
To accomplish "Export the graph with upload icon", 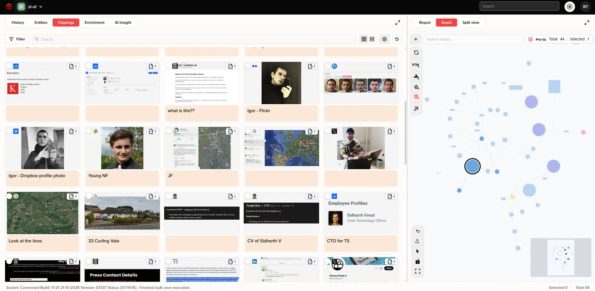I will [418, 241].
